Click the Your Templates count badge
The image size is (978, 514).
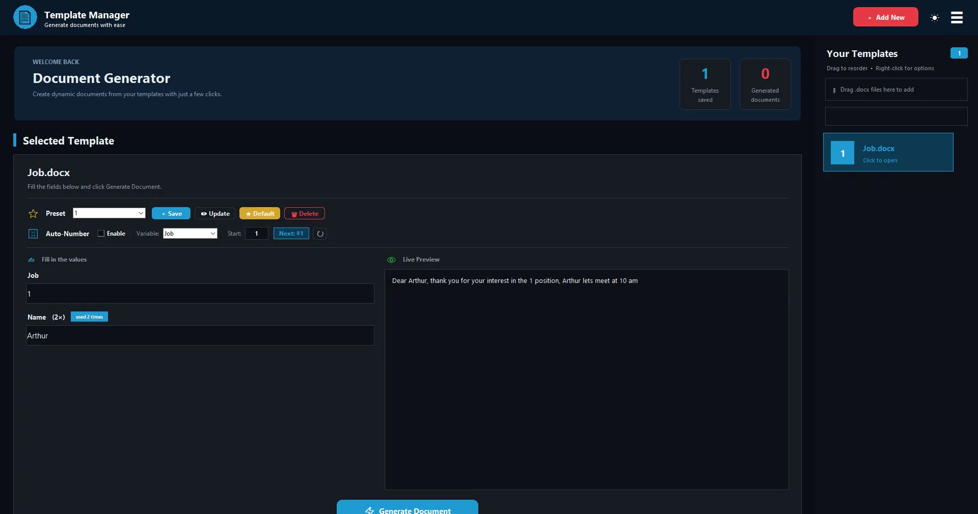[x=959, y=53]
